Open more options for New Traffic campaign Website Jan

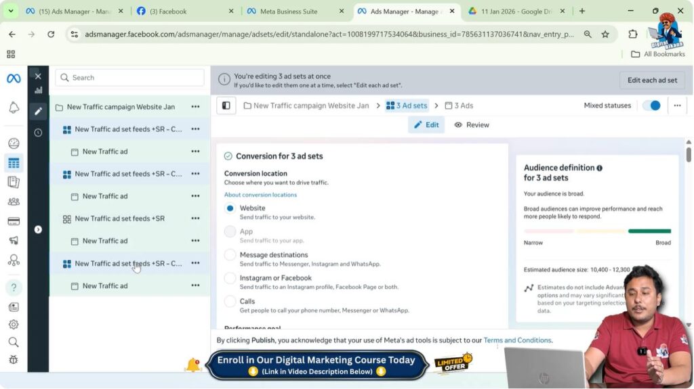pos(195,106)
